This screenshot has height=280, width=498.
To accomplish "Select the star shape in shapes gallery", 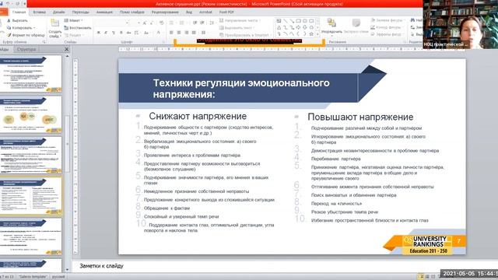I will pyautogui.click(x=311, y=33).
